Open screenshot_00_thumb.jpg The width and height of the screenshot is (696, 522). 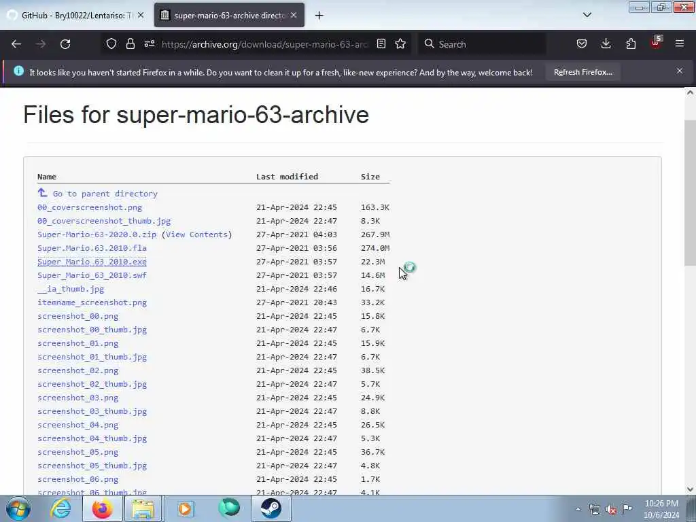(92, 330)
